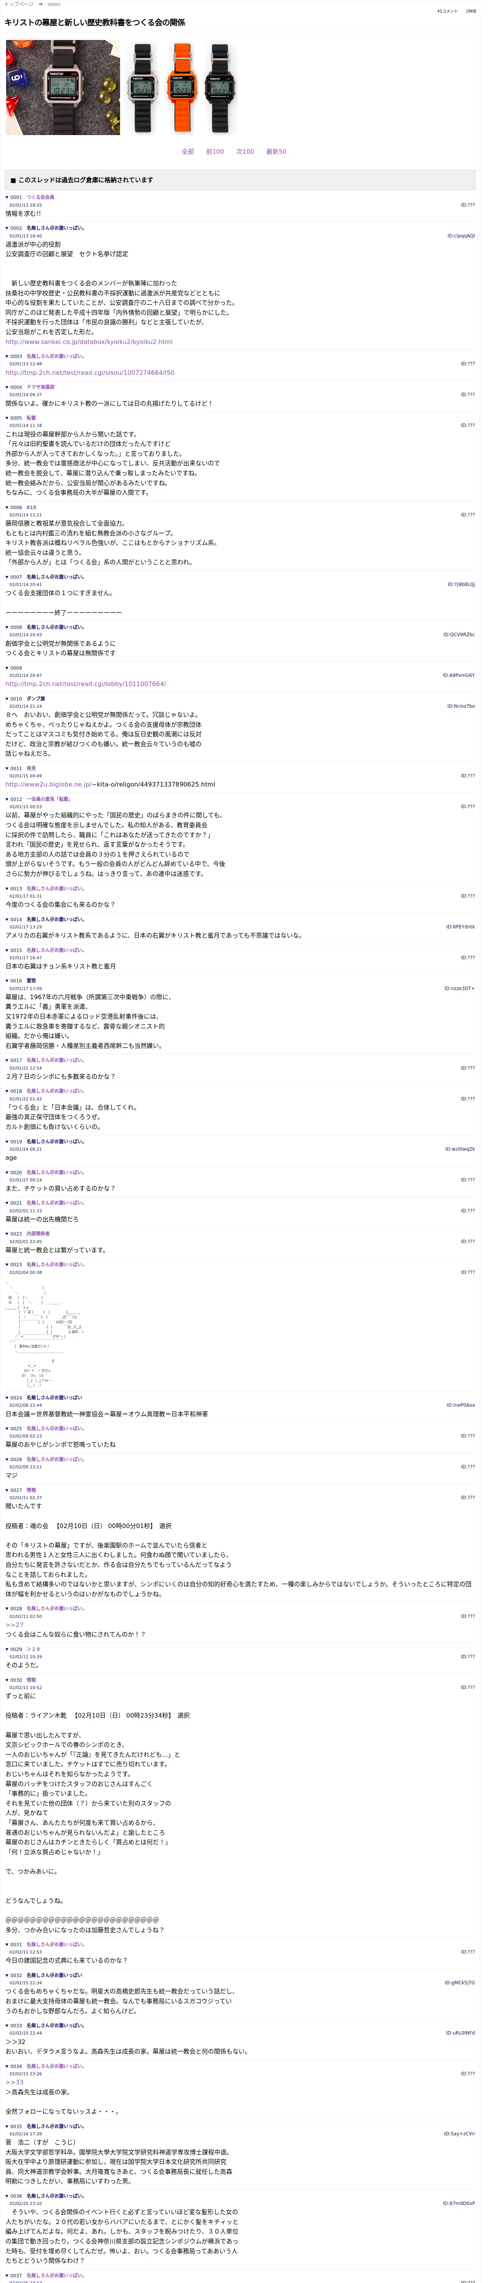Screen dimensions: 488x2283
Task: Collapse post 0023 with ASCII art
Action: click(x=7, y=1265)
